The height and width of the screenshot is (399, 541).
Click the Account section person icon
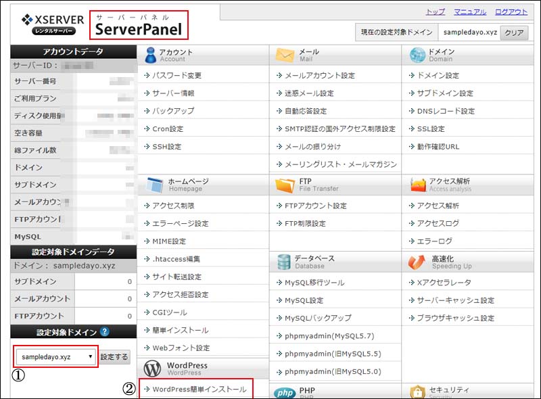(150, 55)
